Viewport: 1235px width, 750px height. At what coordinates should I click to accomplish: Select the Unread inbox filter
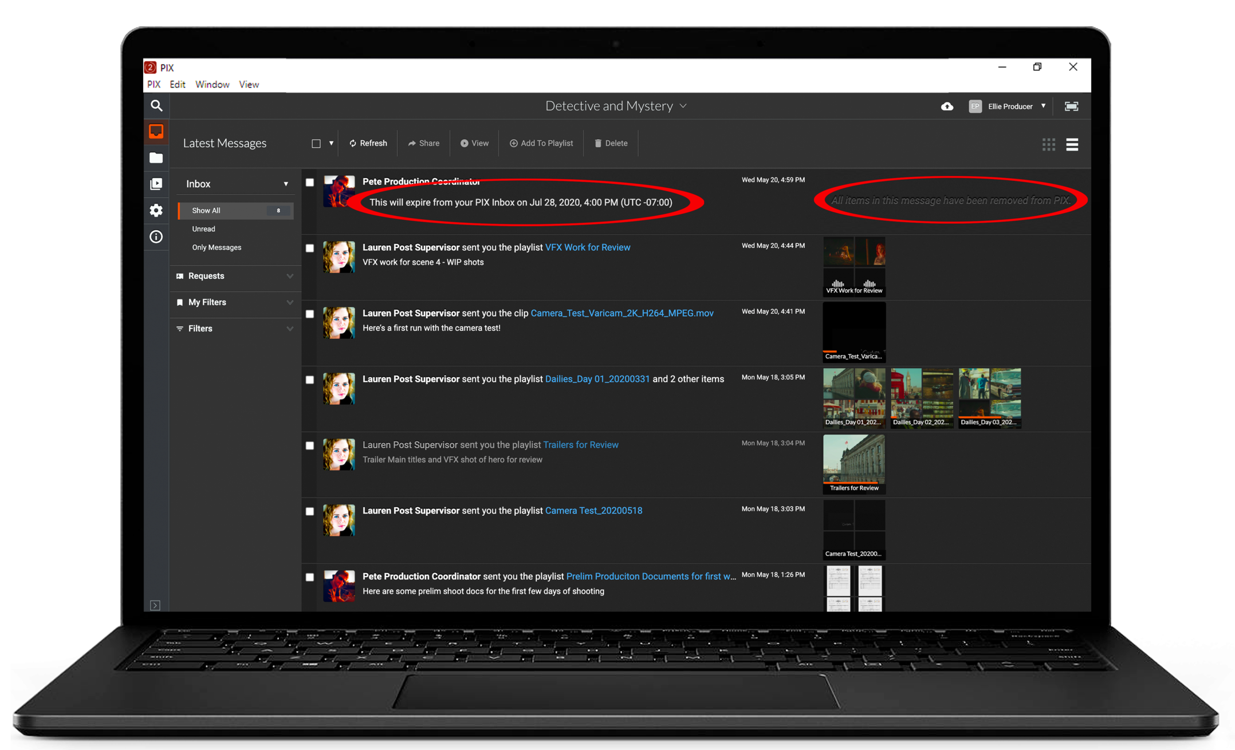click(204, 229)
